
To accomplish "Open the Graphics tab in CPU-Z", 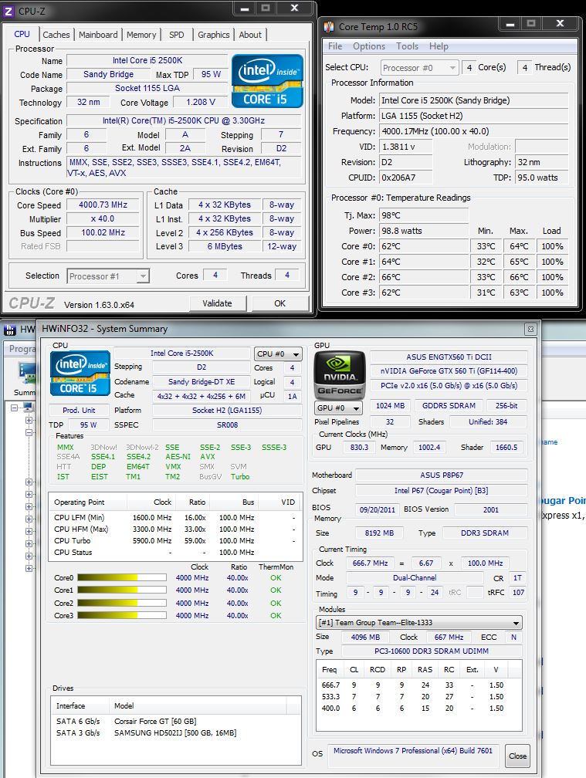I will 213,35.
